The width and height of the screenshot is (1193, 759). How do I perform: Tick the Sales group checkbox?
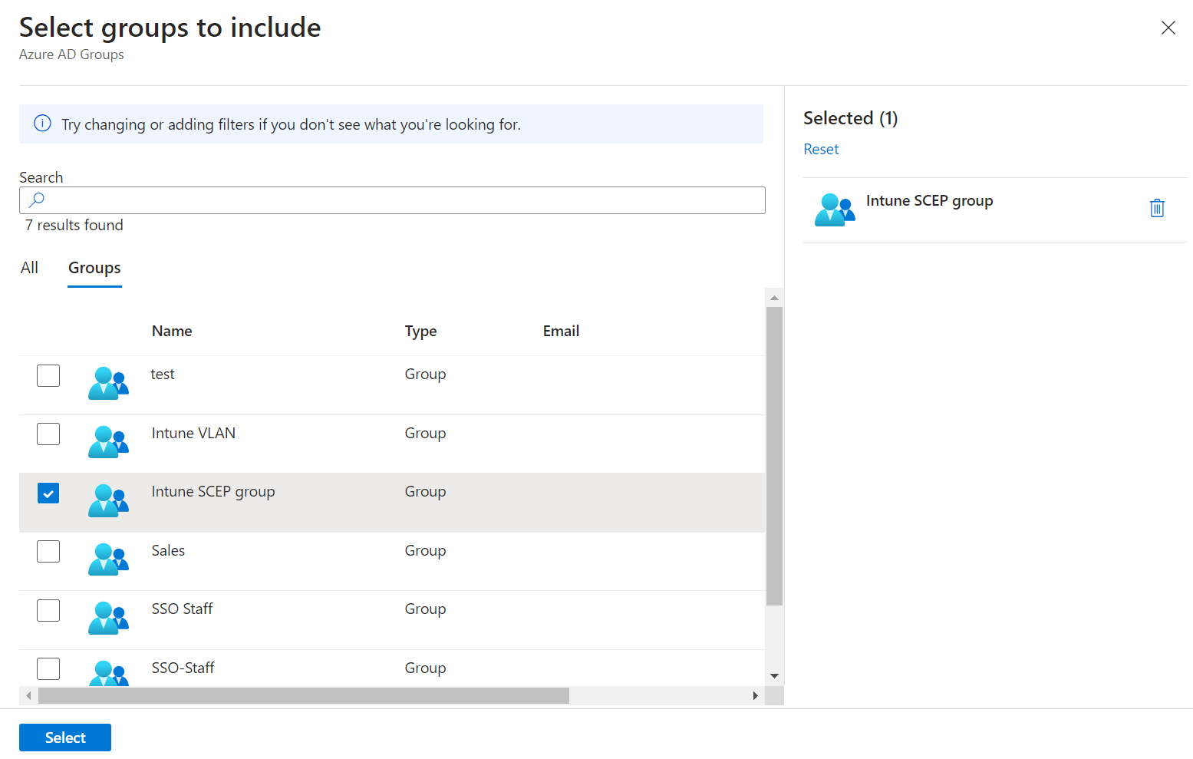48,552
